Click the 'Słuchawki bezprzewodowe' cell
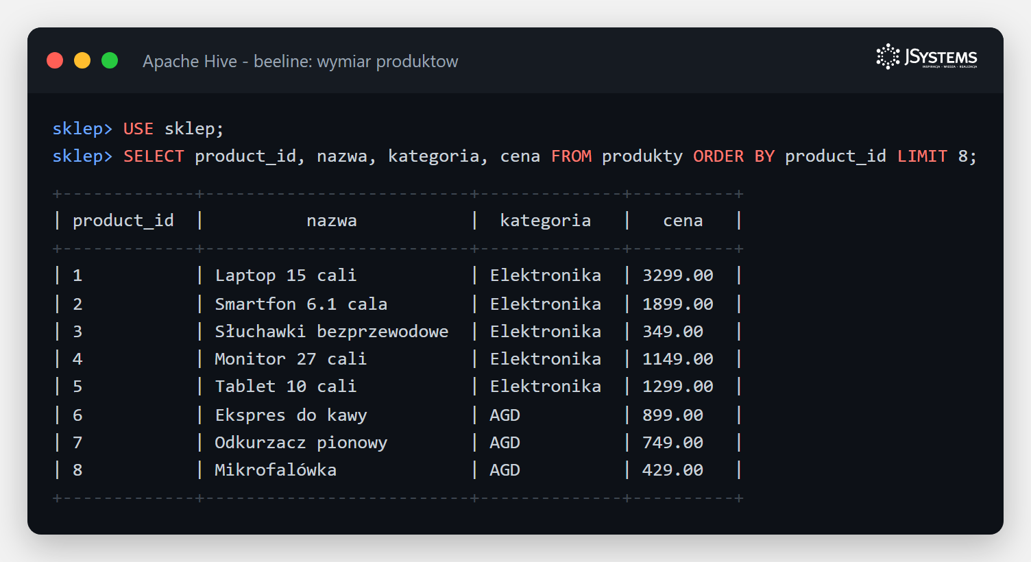The height and width of the screenshot is (562, 1031). pos(332,331)
